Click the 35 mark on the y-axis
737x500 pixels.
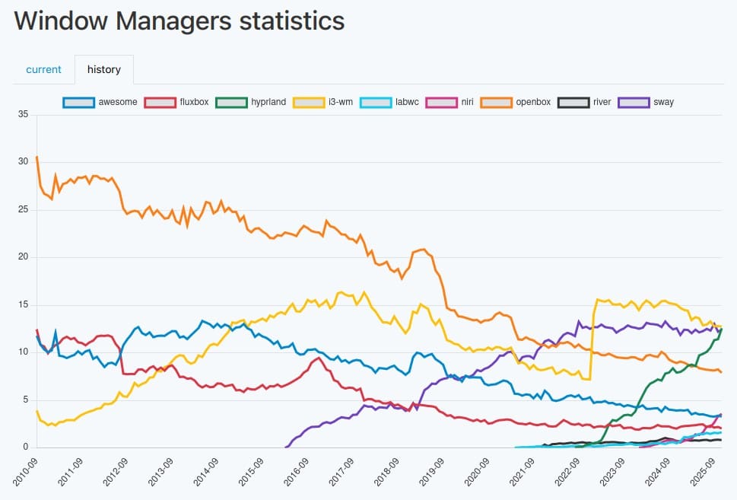pyautogui.click(x=23, y=114)
